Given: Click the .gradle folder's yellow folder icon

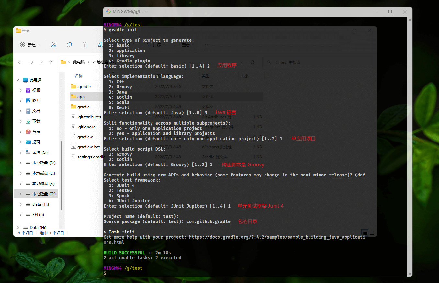Looking at the screenshot, I should coord(73,87).
